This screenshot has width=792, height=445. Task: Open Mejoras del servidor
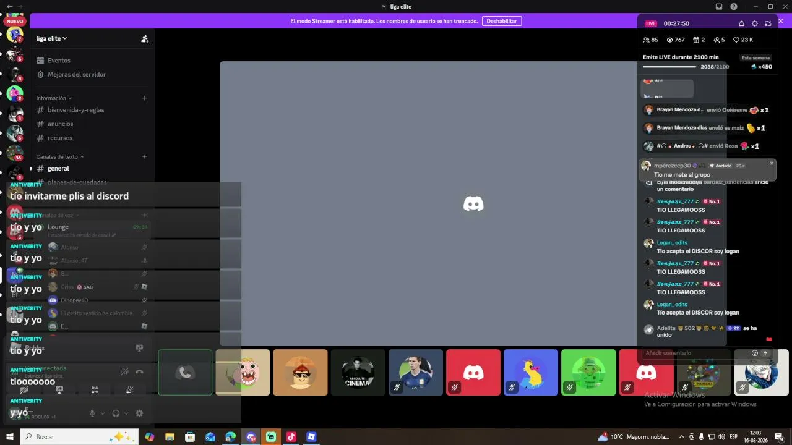[77, 74]
